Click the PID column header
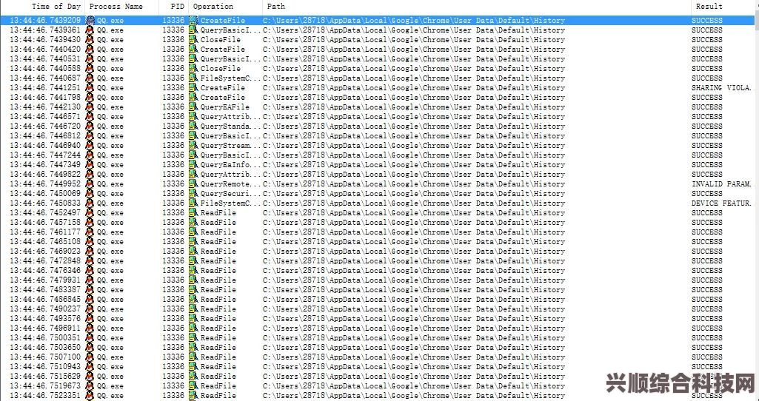This screenshot has width=759, height=401. pos(174,7)
